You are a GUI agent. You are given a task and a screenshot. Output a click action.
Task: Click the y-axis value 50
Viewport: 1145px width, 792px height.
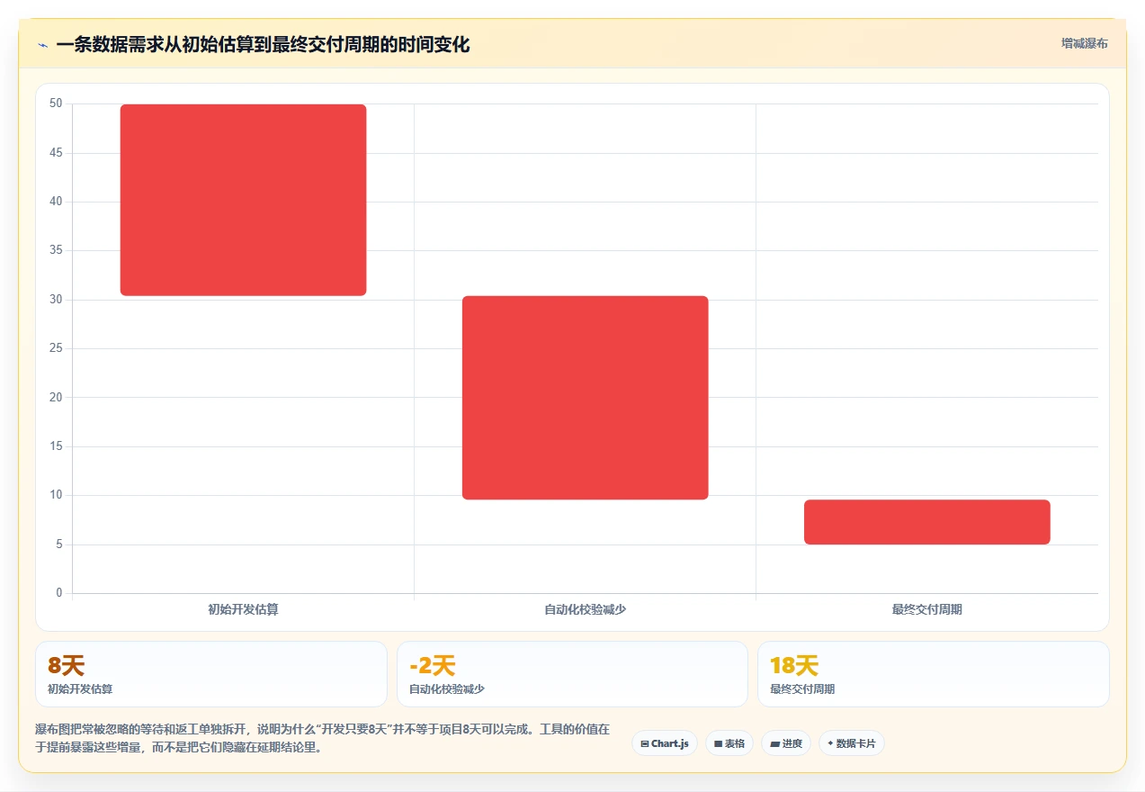[x=56, y=103]
